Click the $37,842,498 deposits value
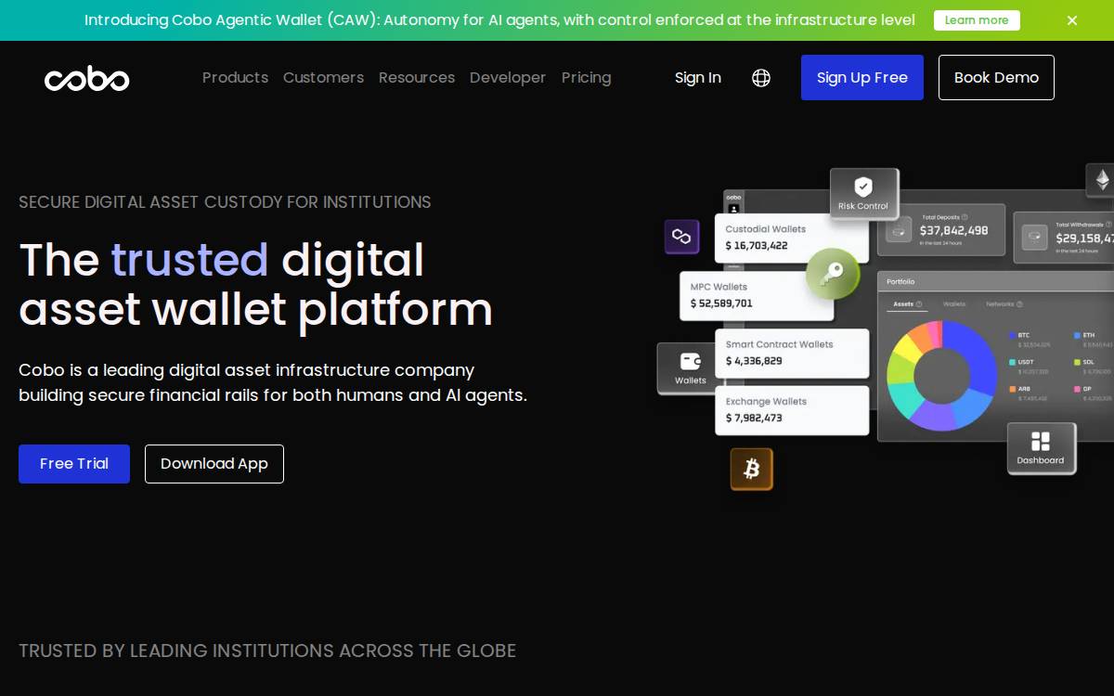The image size is (1114, 696). point(953,230)
